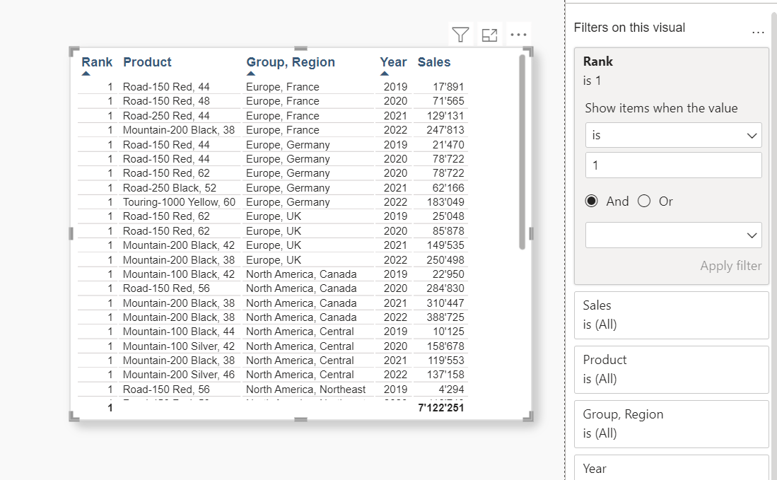This screenshot has height=480, width=777.
Task: Open the Filters on this visual ellipsis menu
Action: tap(758, 32)
